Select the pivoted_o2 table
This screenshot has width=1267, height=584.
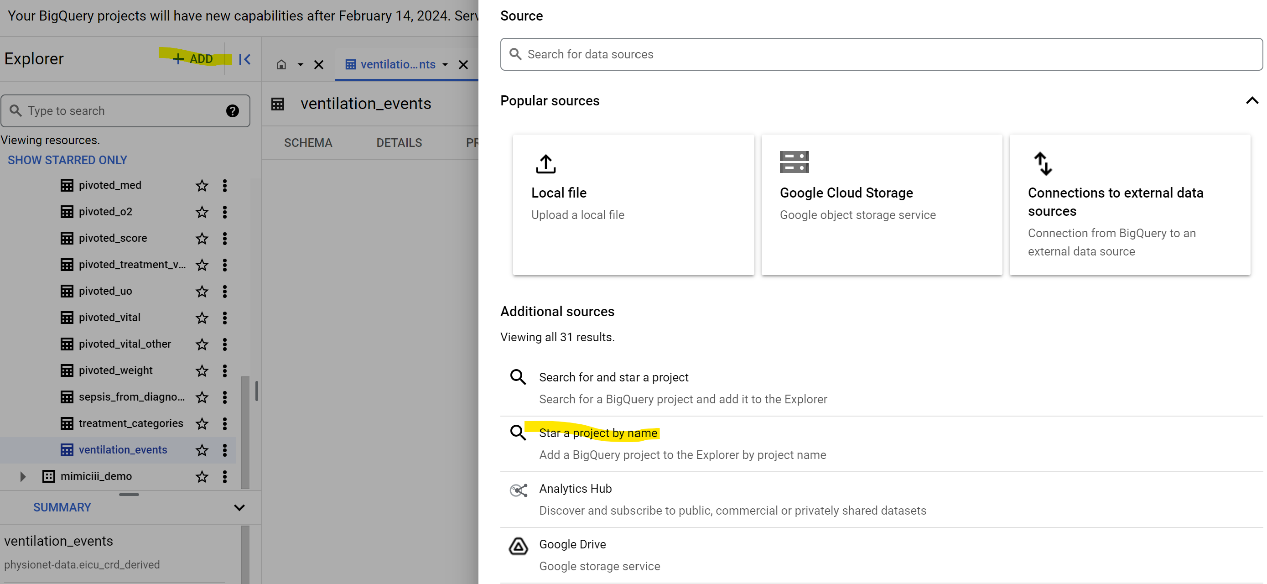pos(106,212)
